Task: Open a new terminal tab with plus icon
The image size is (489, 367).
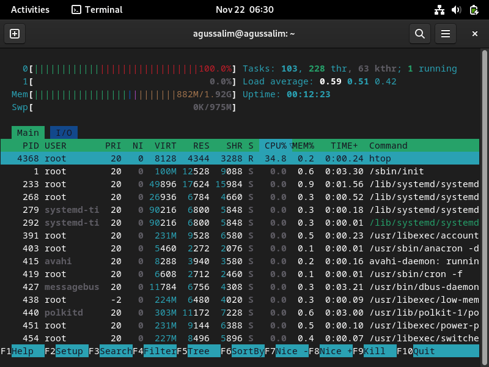Action: (x=15, y=34)
